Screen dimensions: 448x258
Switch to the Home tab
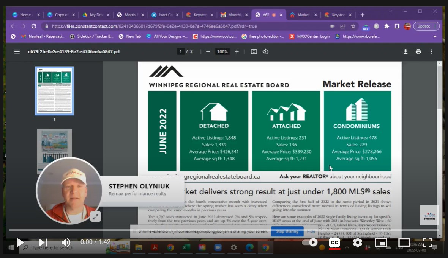coord(26,15)
